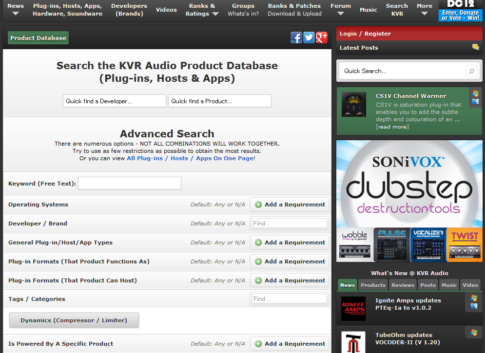Add a requirement for Operating Systems
Viewport: 485px width, 353px height.
(290, 204)
